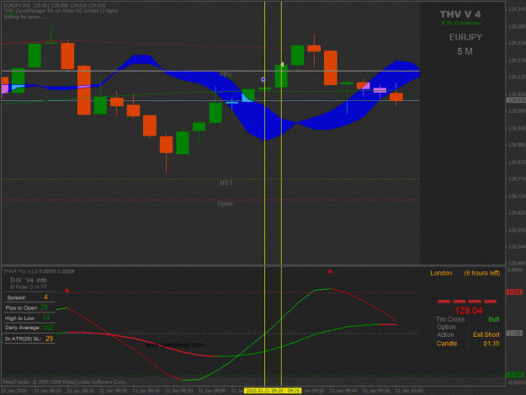Viewport: 526px width, 395px height.
Task: Click the THV V 4 title text
Action: pos(460,14)
